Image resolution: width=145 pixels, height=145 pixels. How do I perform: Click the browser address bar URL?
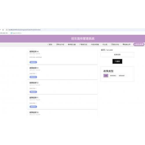[x=24, y=30]
